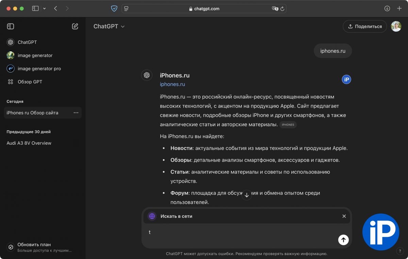
Task: Select the chatgpt.com address bar
Action: tap(204, 9)
